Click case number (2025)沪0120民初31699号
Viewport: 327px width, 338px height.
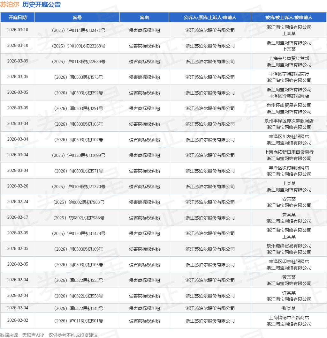point(79,155)
